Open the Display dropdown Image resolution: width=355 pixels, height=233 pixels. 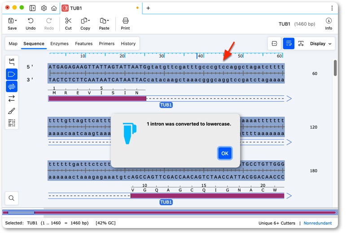(x=320, y=43)
